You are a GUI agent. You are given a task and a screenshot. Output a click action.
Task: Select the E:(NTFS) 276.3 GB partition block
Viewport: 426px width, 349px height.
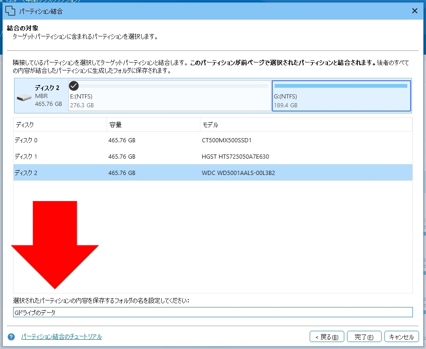tap(170, 96)
